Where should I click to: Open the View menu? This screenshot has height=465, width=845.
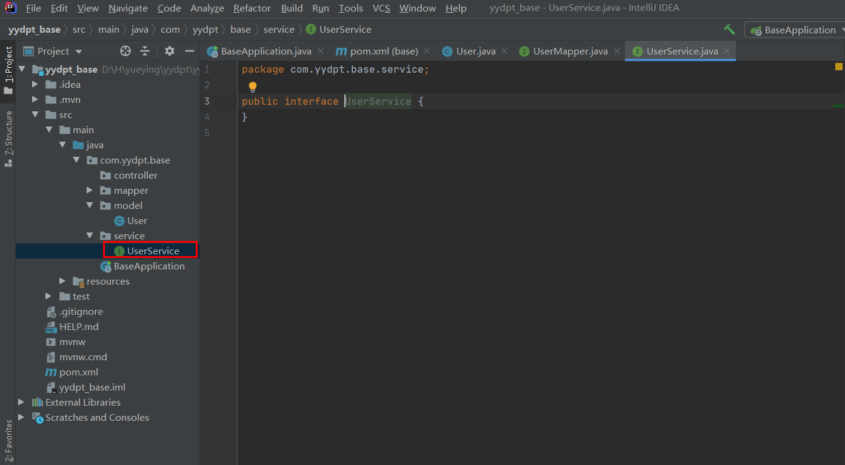click(x=88, y=8)
